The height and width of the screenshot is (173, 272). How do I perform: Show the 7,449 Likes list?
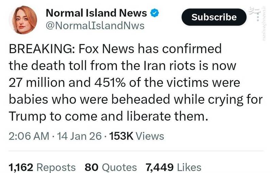[x=173, y=167]
